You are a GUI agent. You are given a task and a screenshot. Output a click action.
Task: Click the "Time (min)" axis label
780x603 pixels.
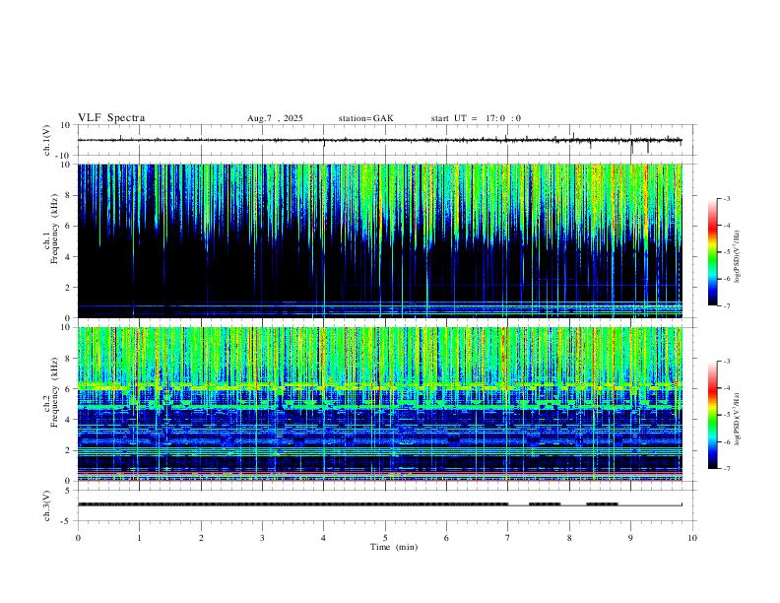(x=394, y=547)
